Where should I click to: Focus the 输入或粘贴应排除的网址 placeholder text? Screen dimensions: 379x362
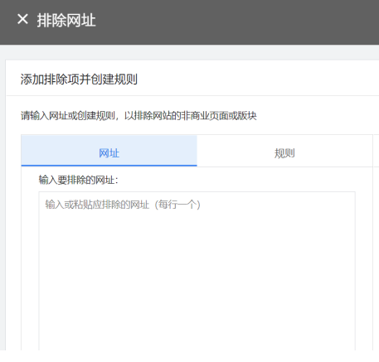97,205
